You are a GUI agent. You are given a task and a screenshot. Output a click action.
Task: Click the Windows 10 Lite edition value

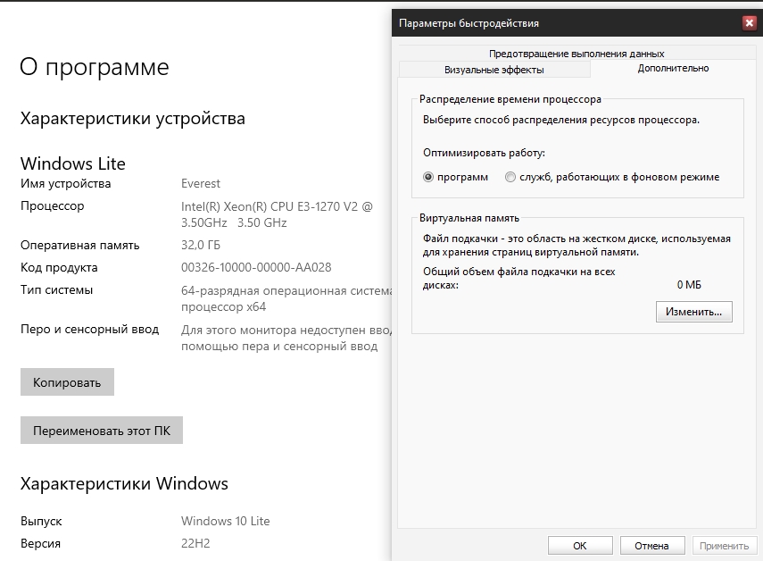coord(225,521)
